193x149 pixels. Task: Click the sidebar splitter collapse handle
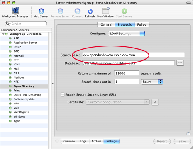click(53, 84)
